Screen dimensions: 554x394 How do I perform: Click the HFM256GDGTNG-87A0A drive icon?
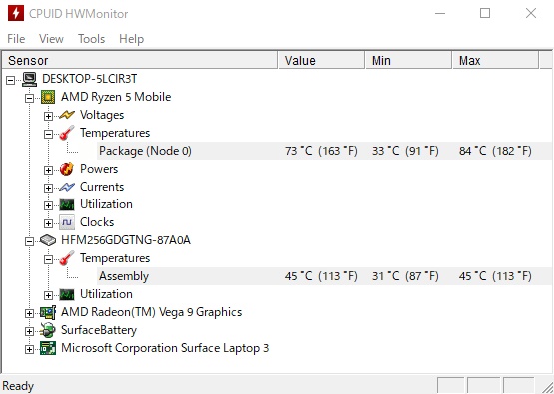click(x=48, y=240)
